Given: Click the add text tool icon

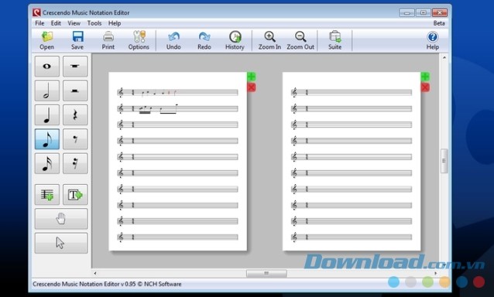Looking at the screenshot, I should (75, 195).
